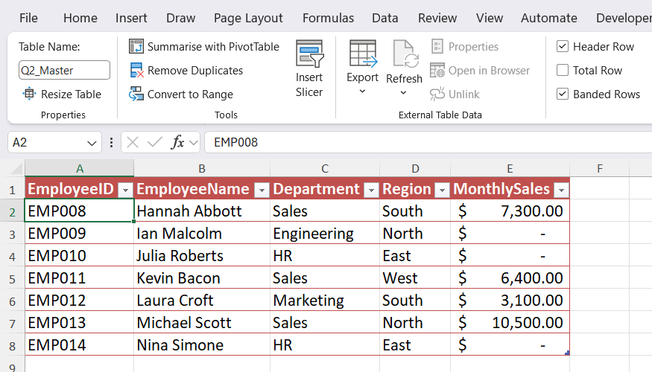Screen dimensions: 652x372
Task: Select cell 'Marketing'
Action: 325,300
